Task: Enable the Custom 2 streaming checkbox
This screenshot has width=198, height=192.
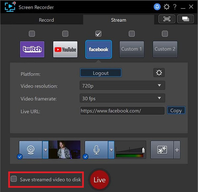Action: (165, 34)
